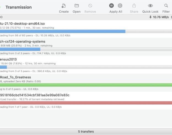
Task: Open a torrent with the Open folder icon
Action: click(x=77, y=5)
